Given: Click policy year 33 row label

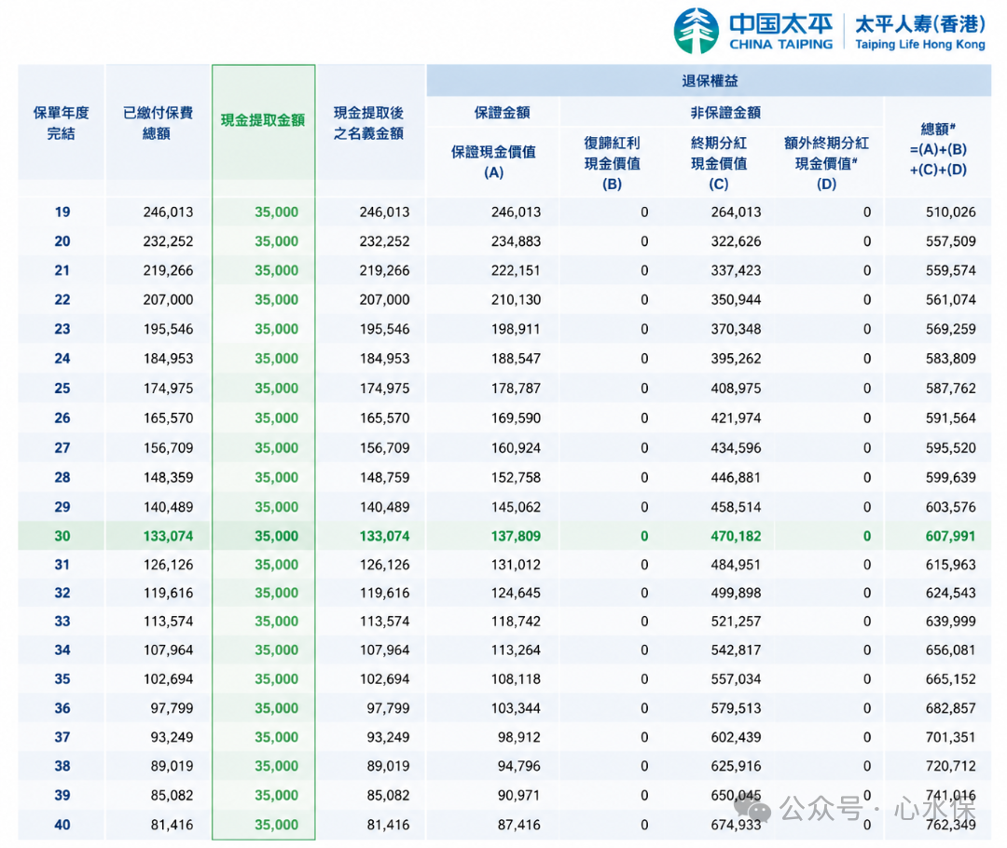Looking at the screenshot, I should [x=62, y=622].
